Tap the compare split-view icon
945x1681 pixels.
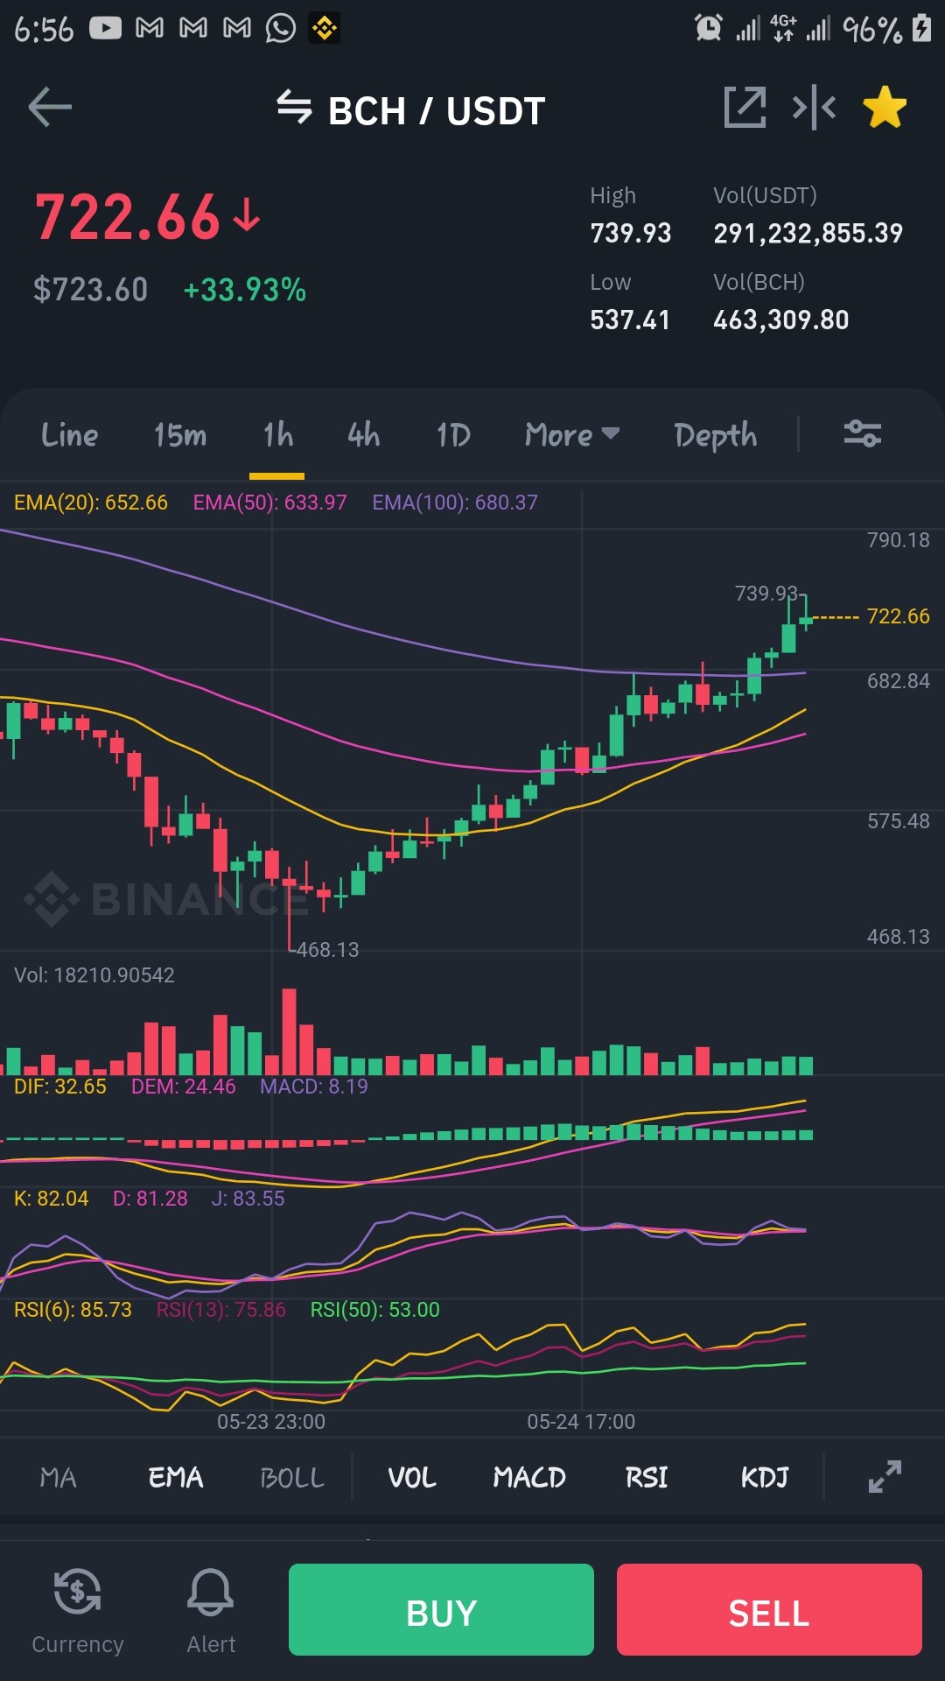tap(814, 108)
